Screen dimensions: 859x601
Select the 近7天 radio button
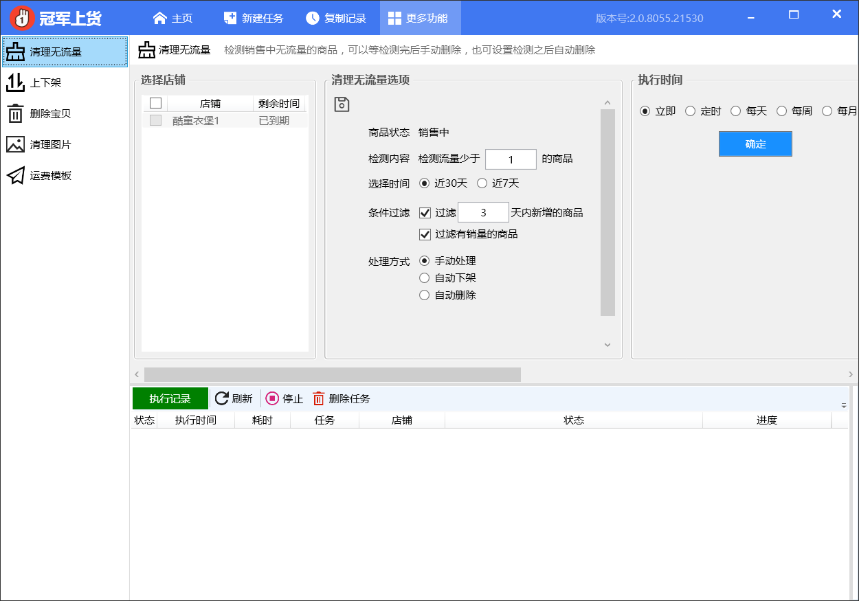pos(482,183)
